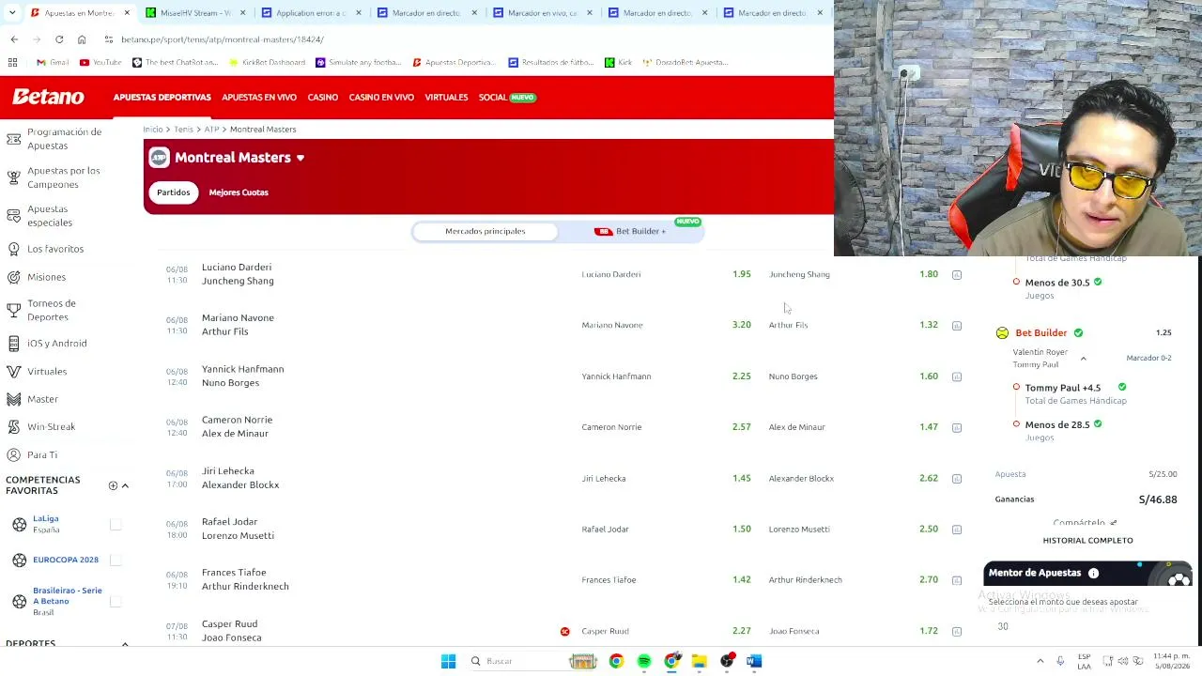
Task: Open the Virtuales menu item
Action: click(446, 98)
